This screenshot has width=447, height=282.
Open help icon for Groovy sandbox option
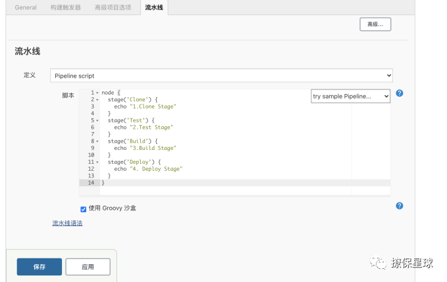[400, 206]
